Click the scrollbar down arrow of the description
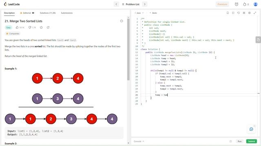Viewport: 261px width, 146px height. coord(128,143)
